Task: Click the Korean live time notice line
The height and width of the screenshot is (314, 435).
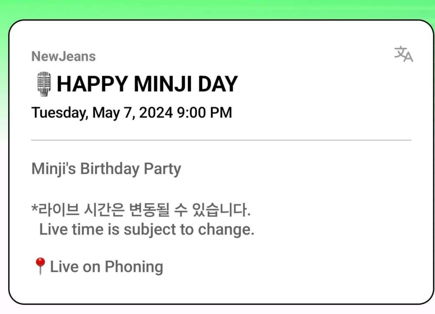Action: [x=141, y=209]
